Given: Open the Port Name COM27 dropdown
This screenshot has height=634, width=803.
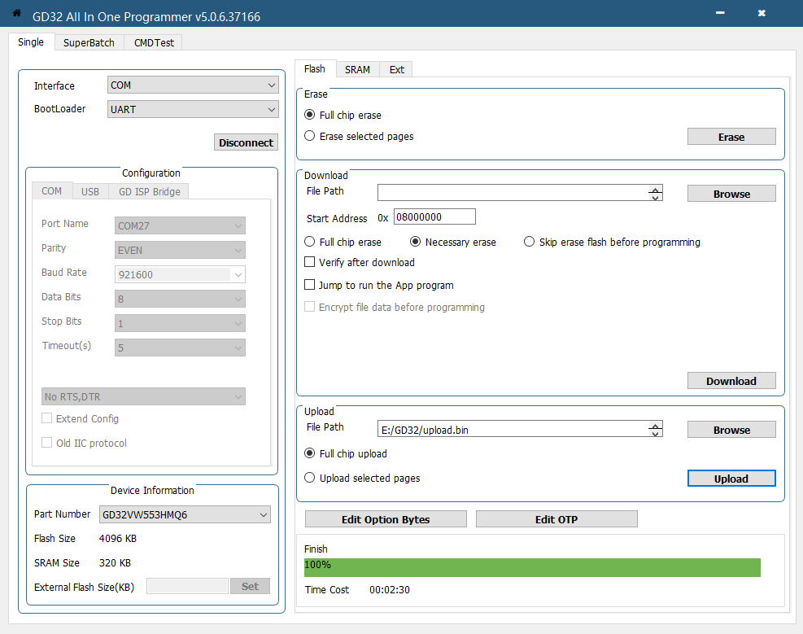Looking at the screenshot, I should (x=180, y=225).
